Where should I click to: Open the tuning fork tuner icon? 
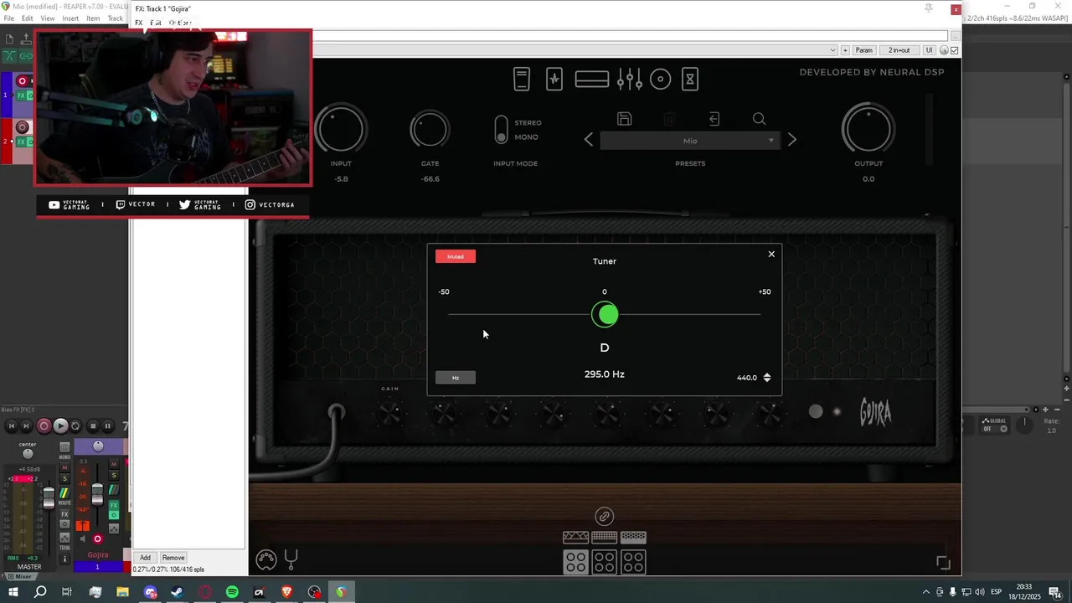tap(291, 559)
